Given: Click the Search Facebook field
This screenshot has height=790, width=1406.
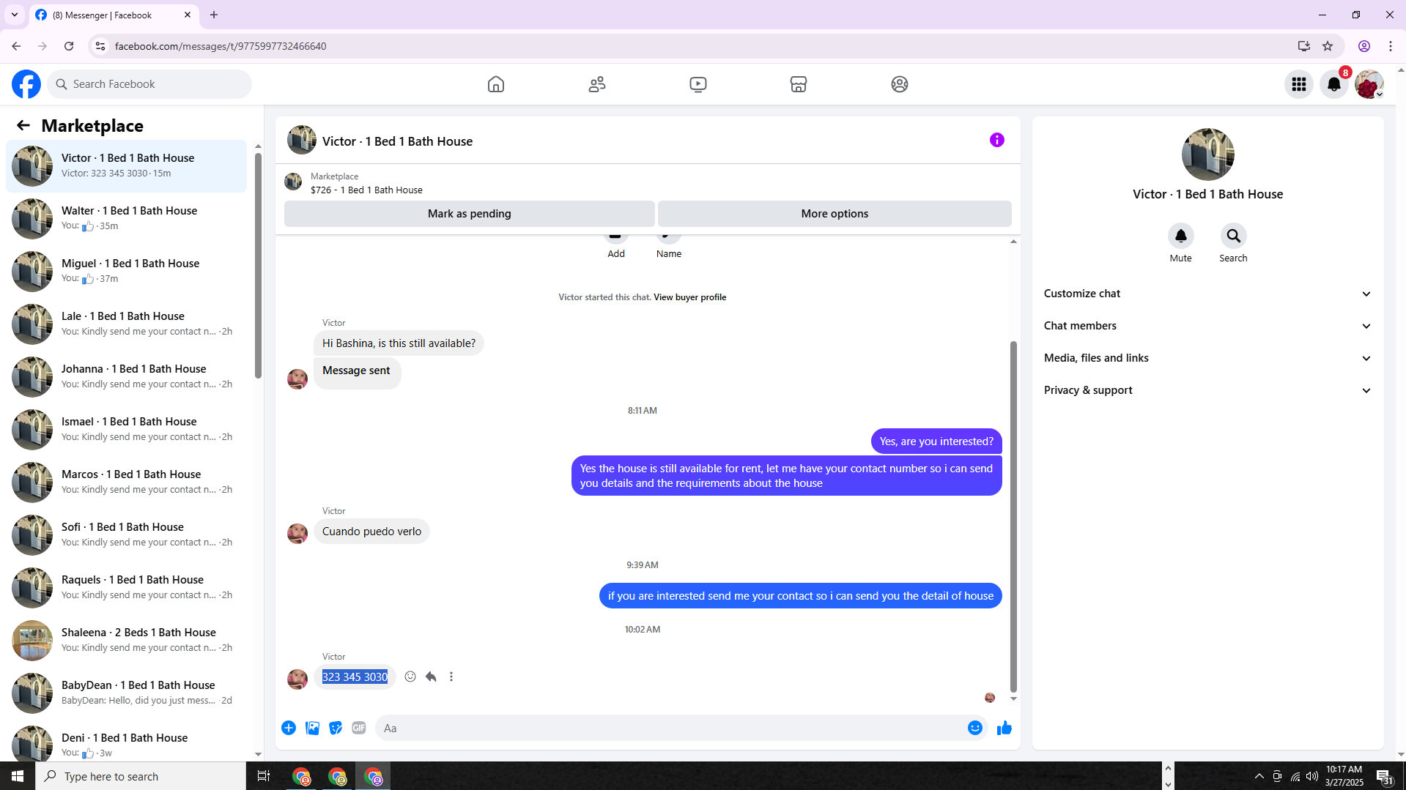Looking at the screenshot, I should (x=149, y=84).
